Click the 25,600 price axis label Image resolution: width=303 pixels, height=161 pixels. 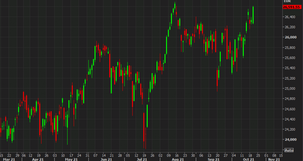(290, 58)
